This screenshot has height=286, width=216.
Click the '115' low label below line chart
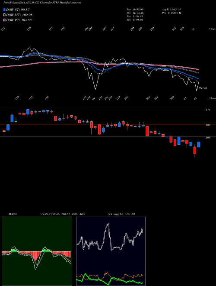click(31, 98)
